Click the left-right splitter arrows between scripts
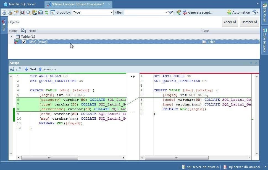268x170 pixels. point(133,76)
